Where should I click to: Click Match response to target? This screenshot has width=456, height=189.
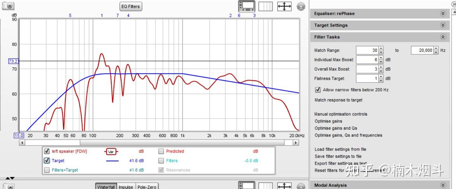339,100
